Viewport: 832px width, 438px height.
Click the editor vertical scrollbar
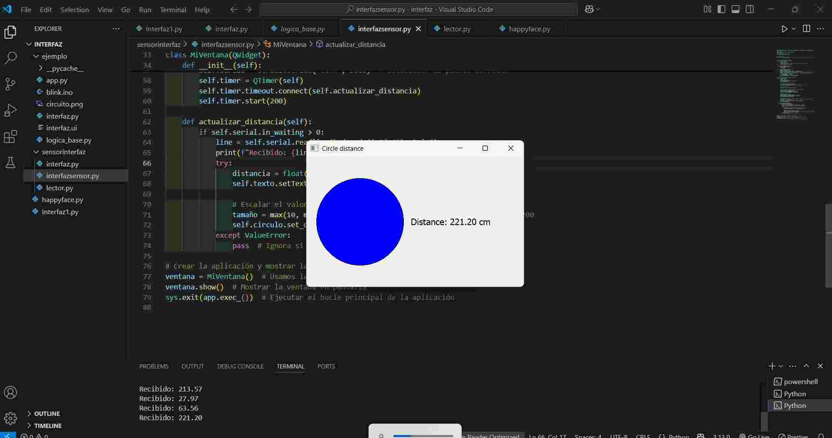pyautogui.click(x=829, y=246)
